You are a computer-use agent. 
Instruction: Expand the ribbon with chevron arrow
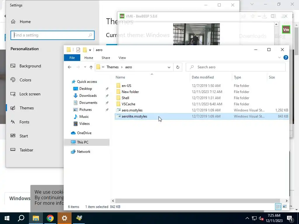[279, 57]
